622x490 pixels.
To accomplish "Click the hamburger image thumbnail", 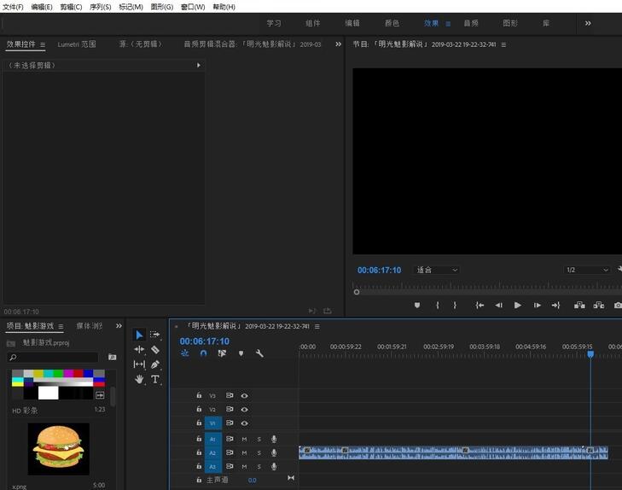I will [59, 448].
